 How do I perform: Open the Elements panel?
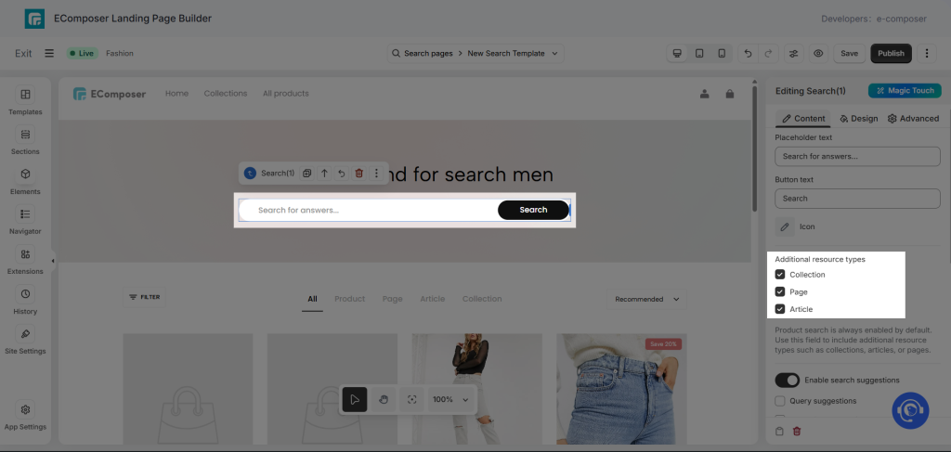point(25,181)
